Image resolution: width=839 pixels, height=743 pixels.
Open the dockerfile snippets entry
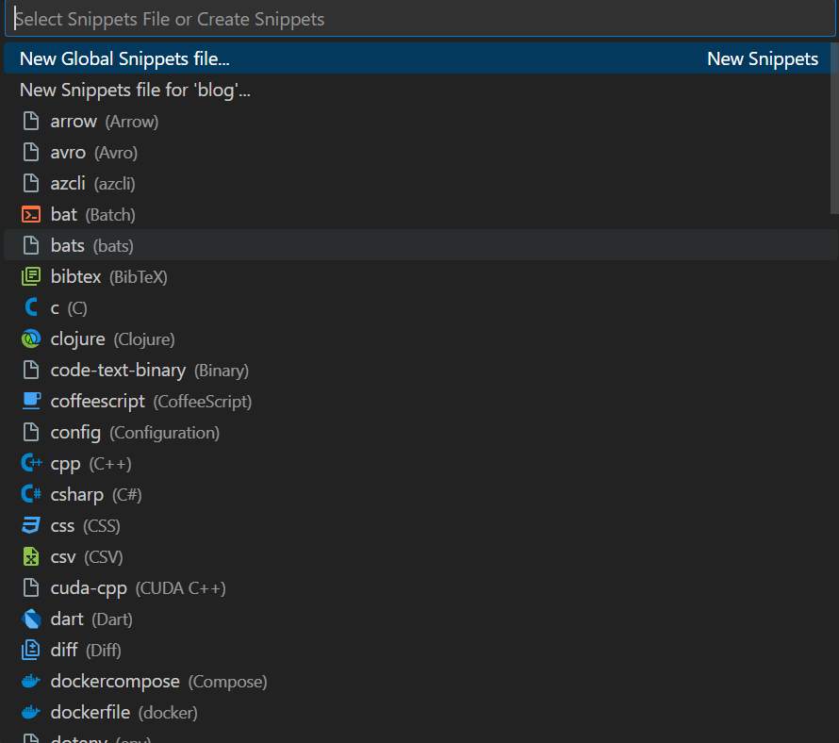click(418, 712)
